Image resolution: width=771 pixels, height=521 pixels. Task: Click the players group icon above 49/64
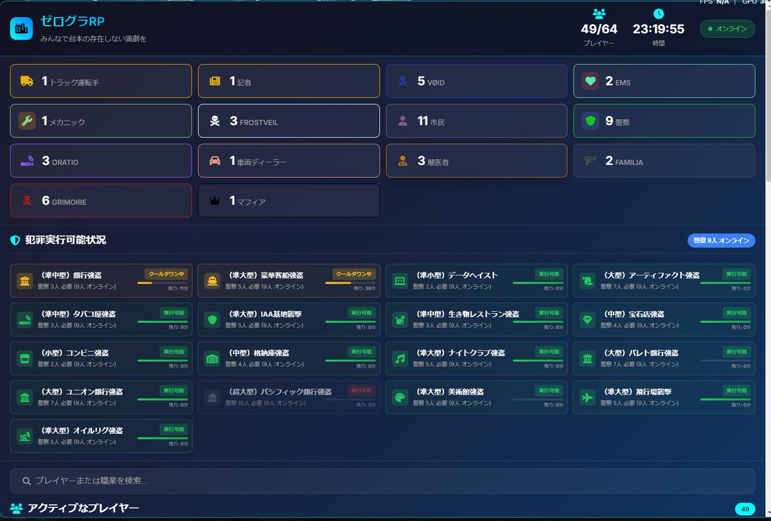599,13
